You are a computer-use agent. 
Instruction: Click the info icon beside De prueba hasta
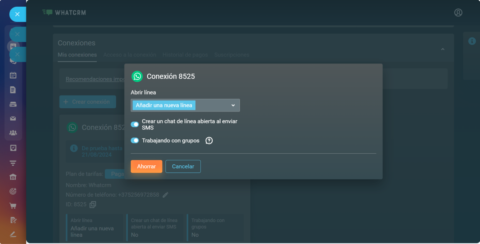[73, 148]
